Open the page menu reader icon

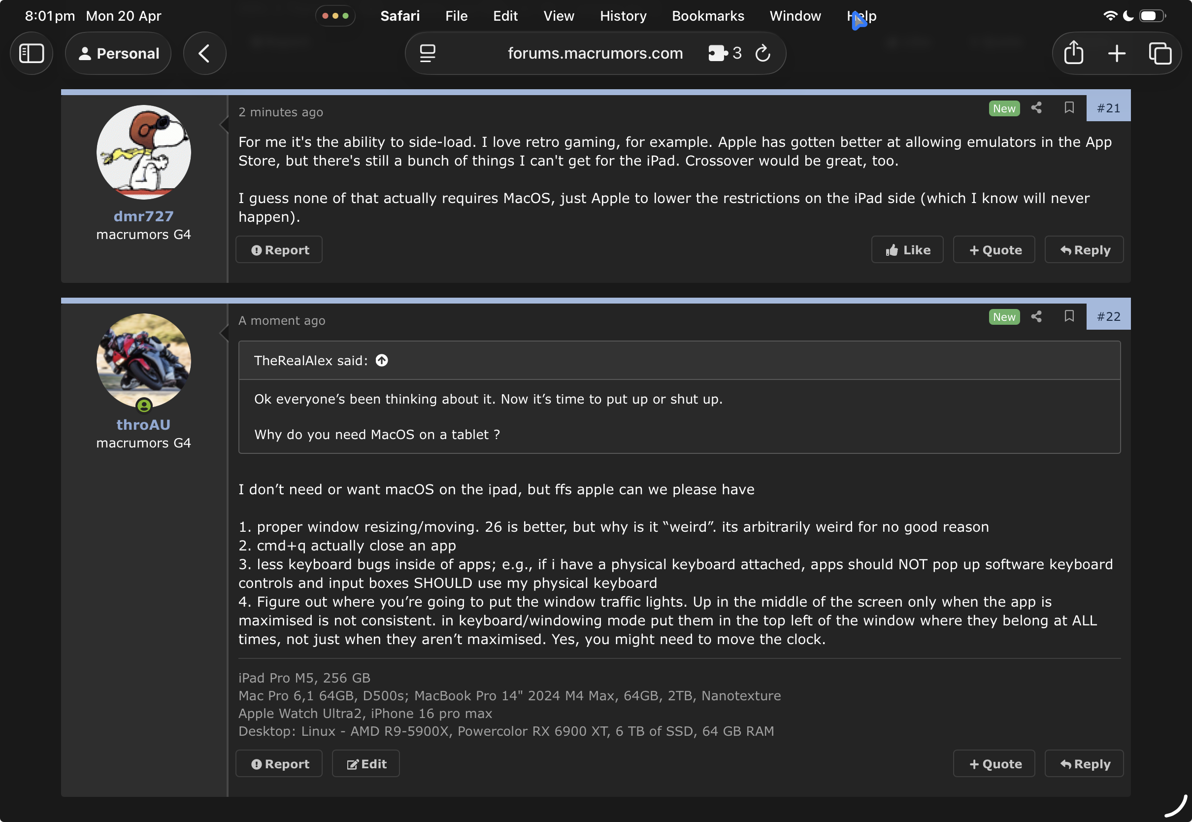(x=428, y=53)
